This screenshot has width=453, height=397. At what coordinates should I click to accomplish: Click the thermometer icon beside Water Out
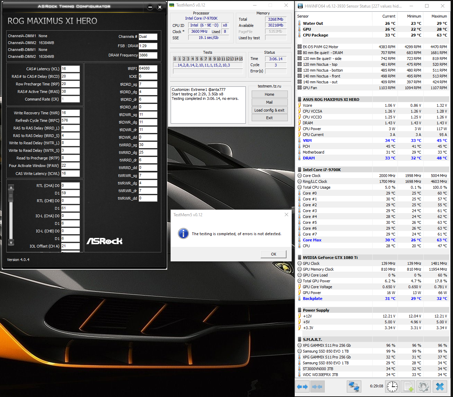click(x=300, y=23)
